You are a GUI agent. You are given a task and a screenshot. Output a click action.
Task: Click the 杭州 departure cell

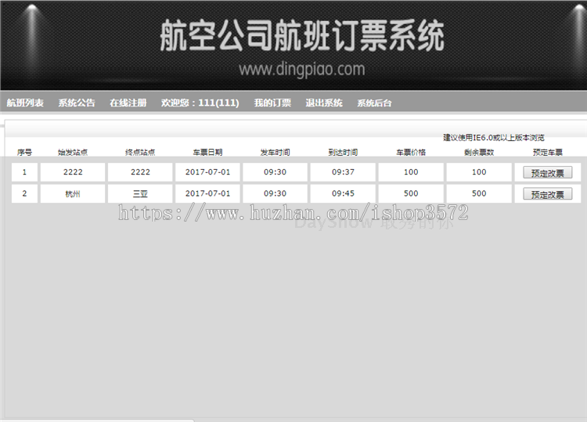73,193
